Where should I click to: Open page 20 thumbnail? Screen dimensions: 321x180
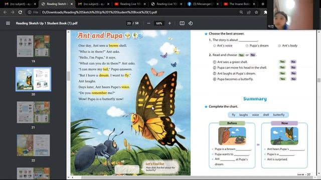coord(34,79)
